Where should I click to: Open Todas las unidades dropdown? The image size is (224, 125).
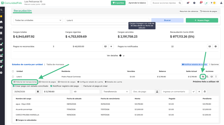(x=38, y=20)
